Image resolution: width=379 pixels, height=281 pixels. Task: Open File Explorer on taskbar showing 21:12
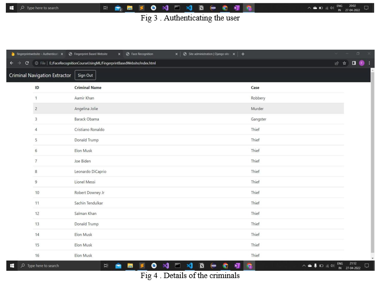click(x=130, y=266)
